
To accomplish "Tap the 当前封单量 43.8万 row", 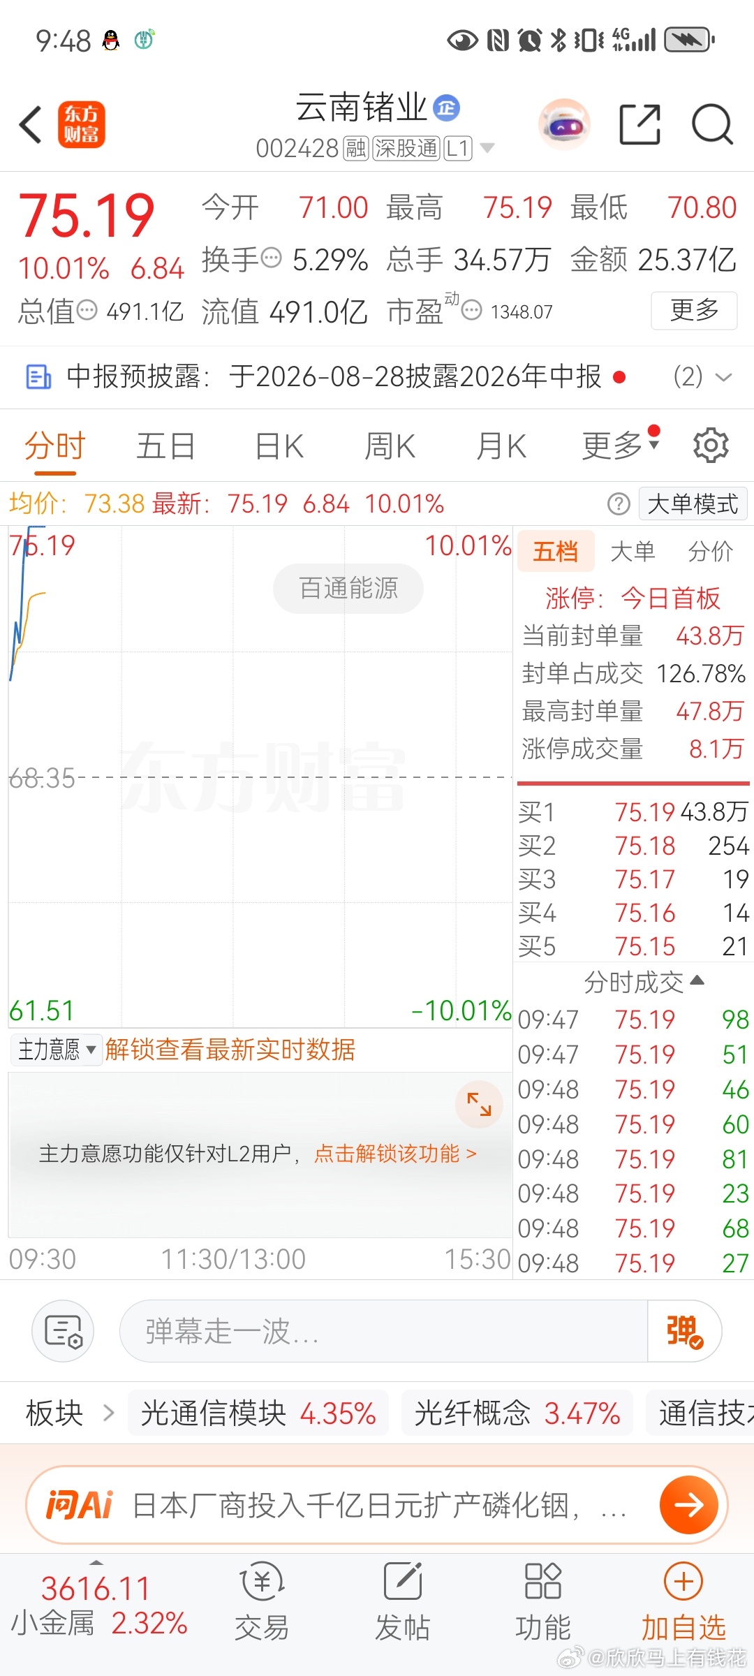I will tap(633, 635).
